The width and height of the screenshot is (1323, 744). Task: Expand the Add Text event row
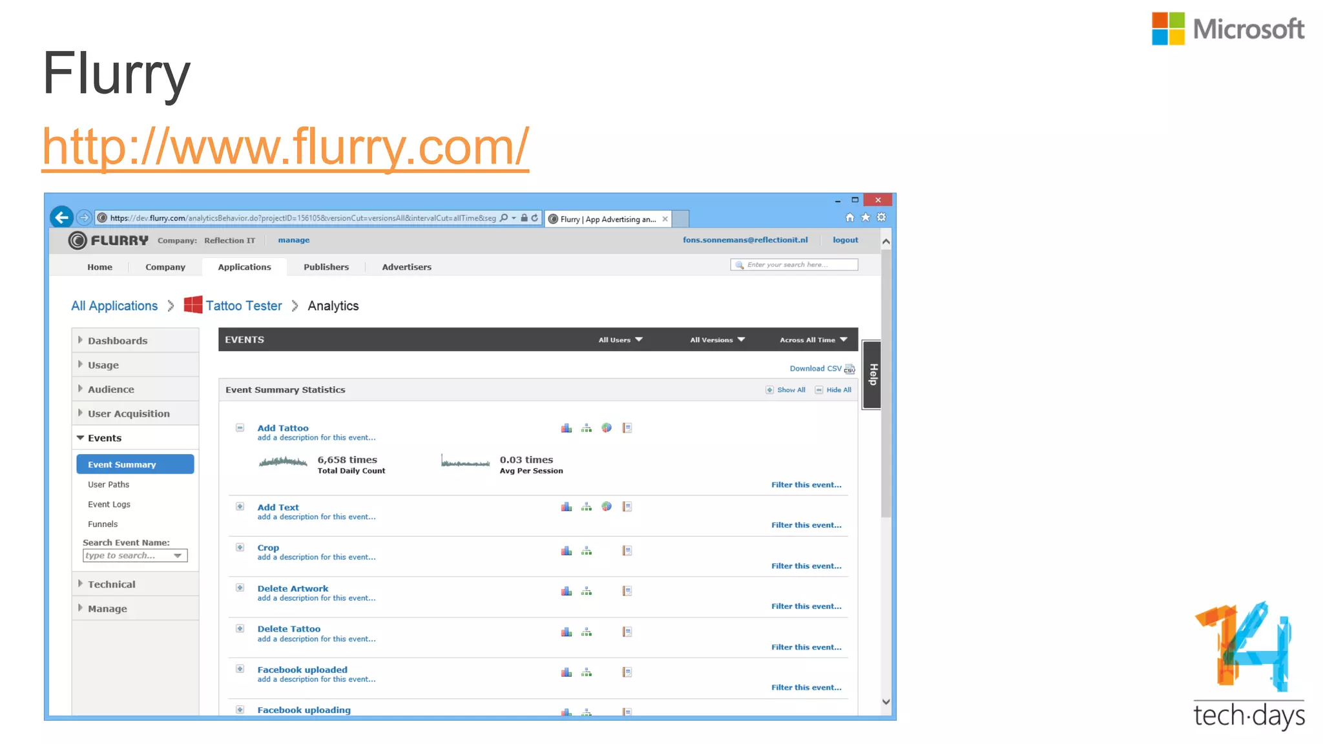[x=240, y=507]
